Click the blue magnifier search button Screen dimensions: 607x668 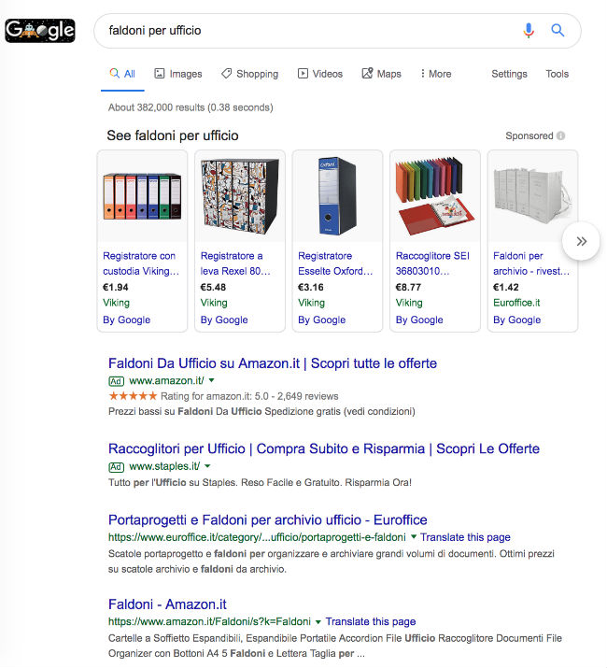point(558,30)
